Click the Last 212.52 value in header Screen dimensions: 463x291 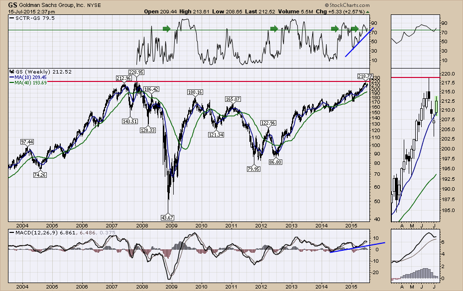tap(260, 12)
